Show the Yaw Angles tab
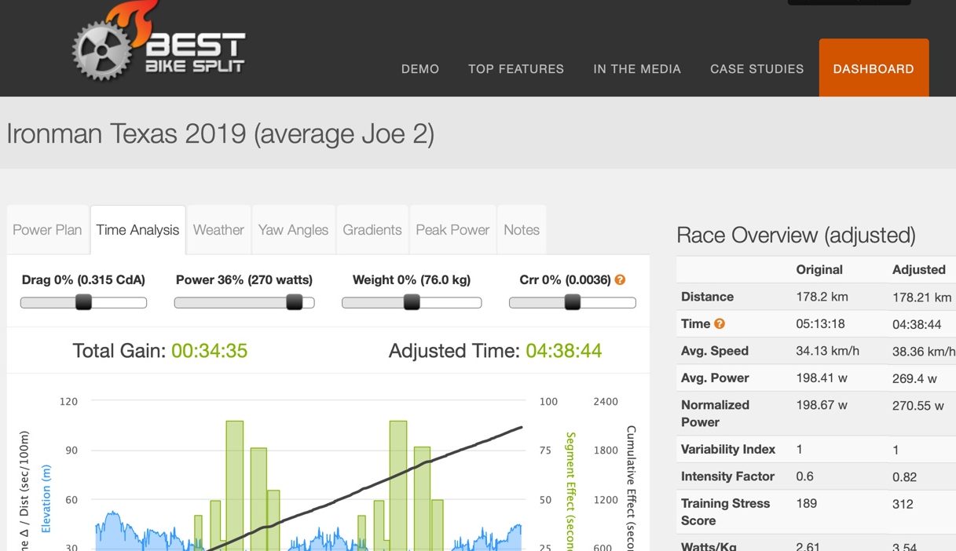This screenshot has height=551, width=956. (293, 230)
